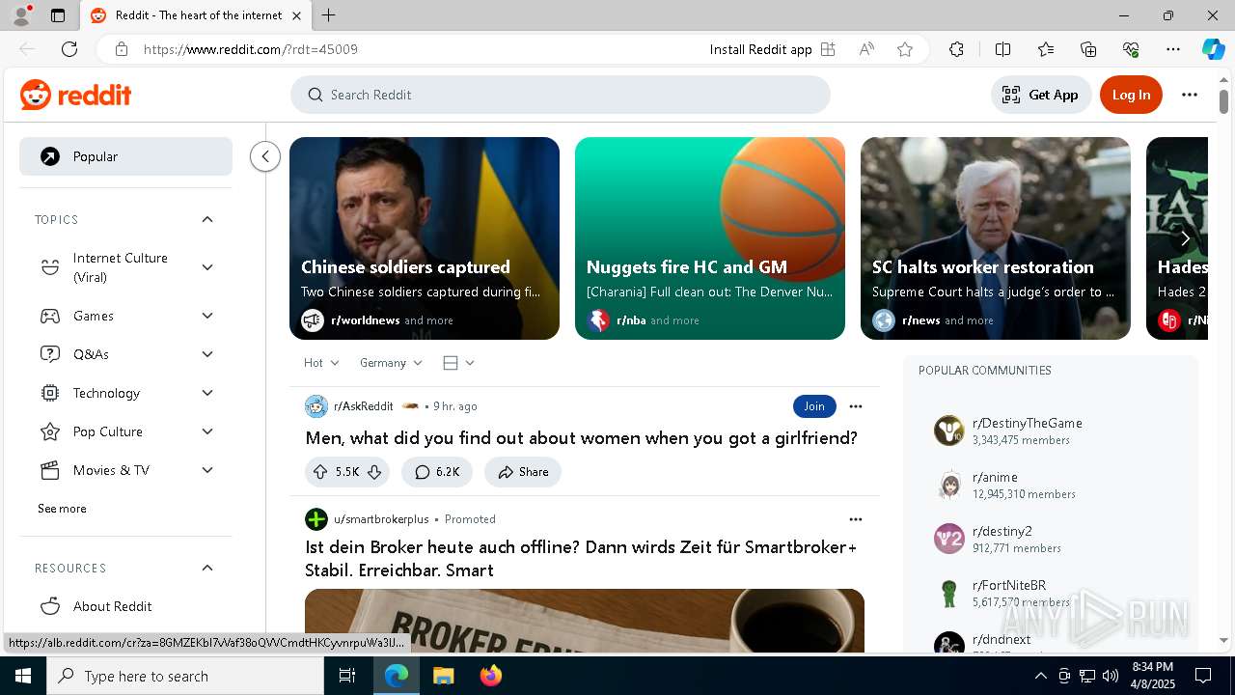The image size is (1235, 695).
Task: Click the u/smartbrokerplus avatar
Action: pyautogui.click(x=316, y=519)
